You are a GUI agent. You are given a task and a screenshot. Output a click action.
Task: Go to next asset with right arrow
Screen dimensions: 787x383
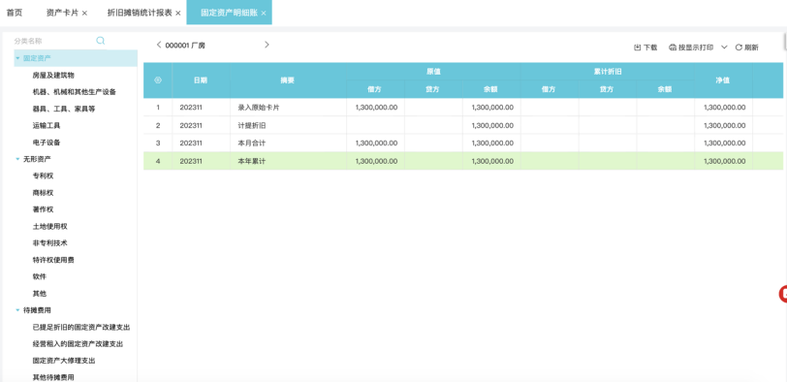[x=267, y=45]
